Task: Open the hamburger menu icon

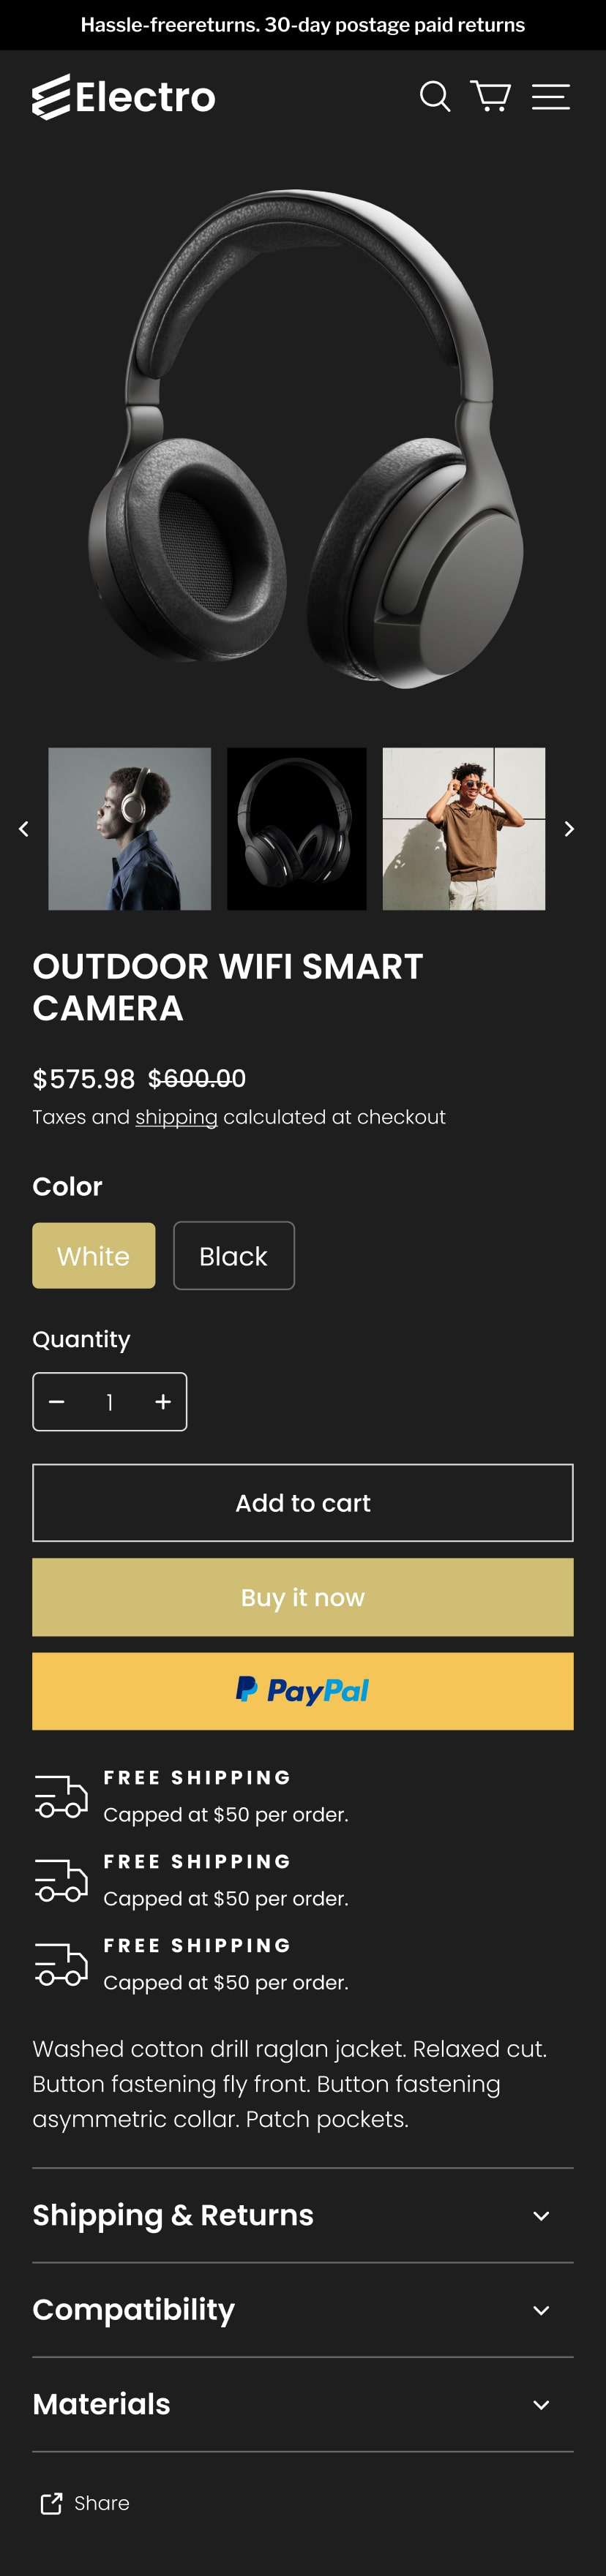Action: click(x=550, y=97)
